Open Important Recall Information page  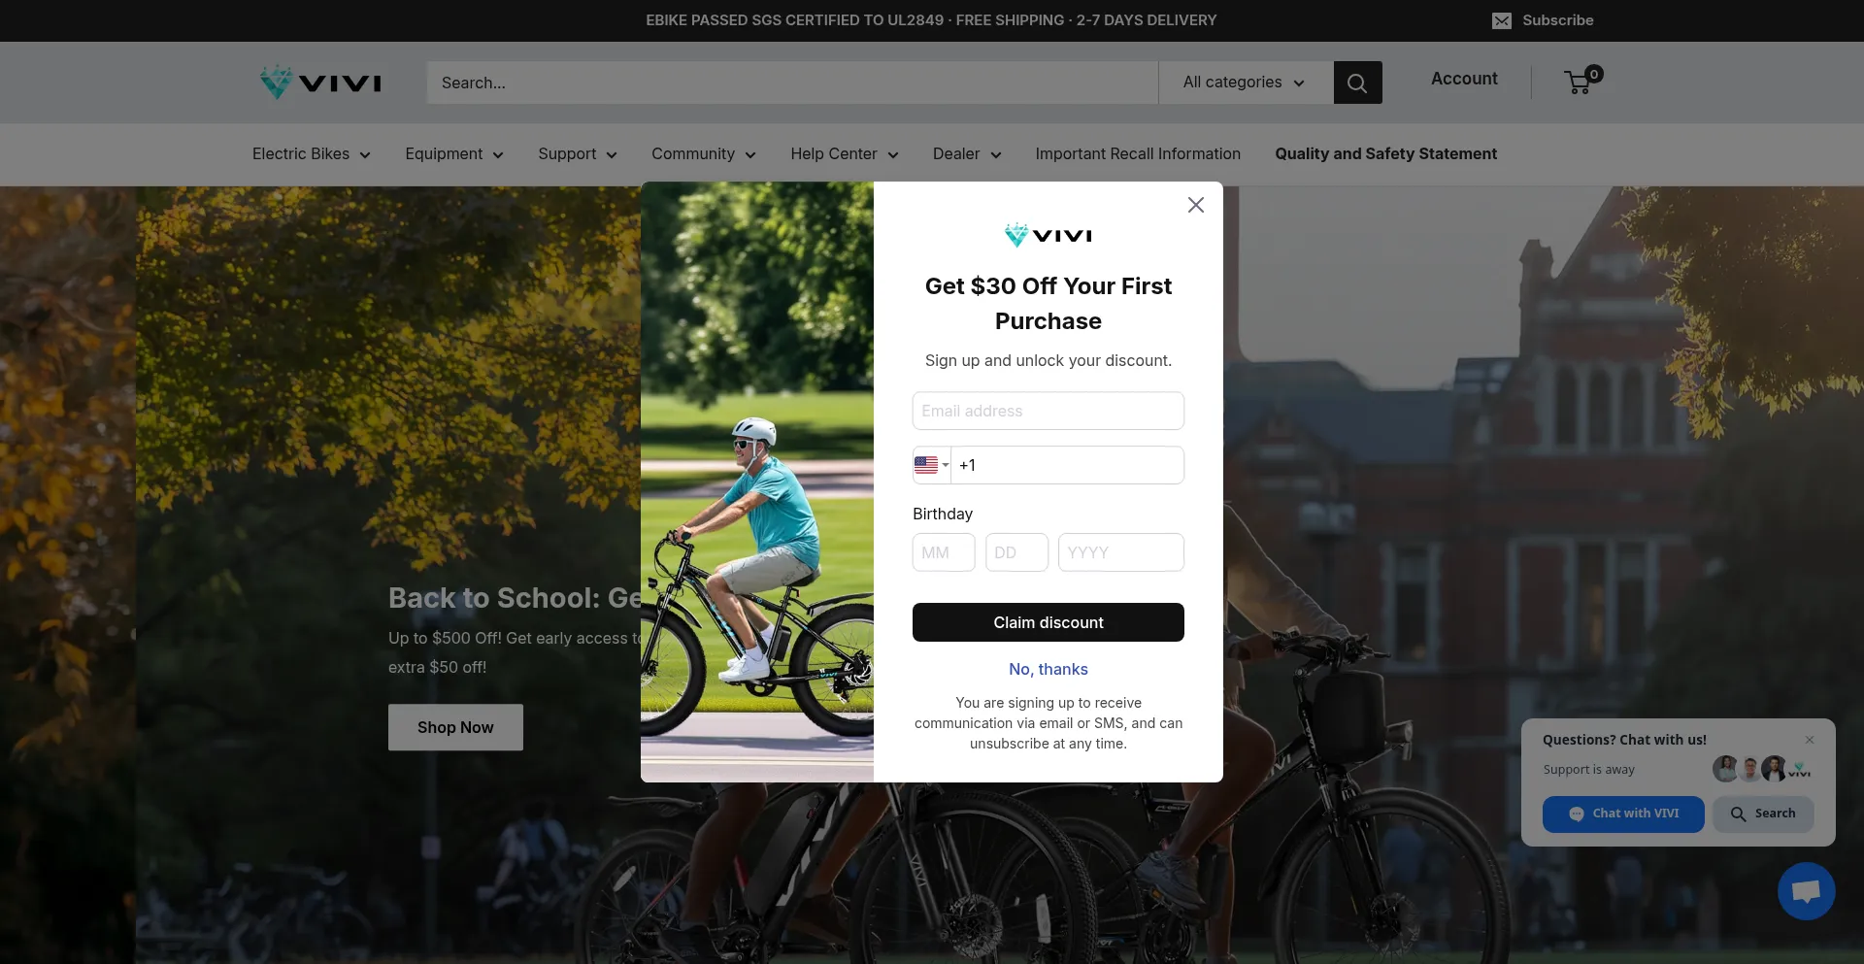coord(1138,154)
